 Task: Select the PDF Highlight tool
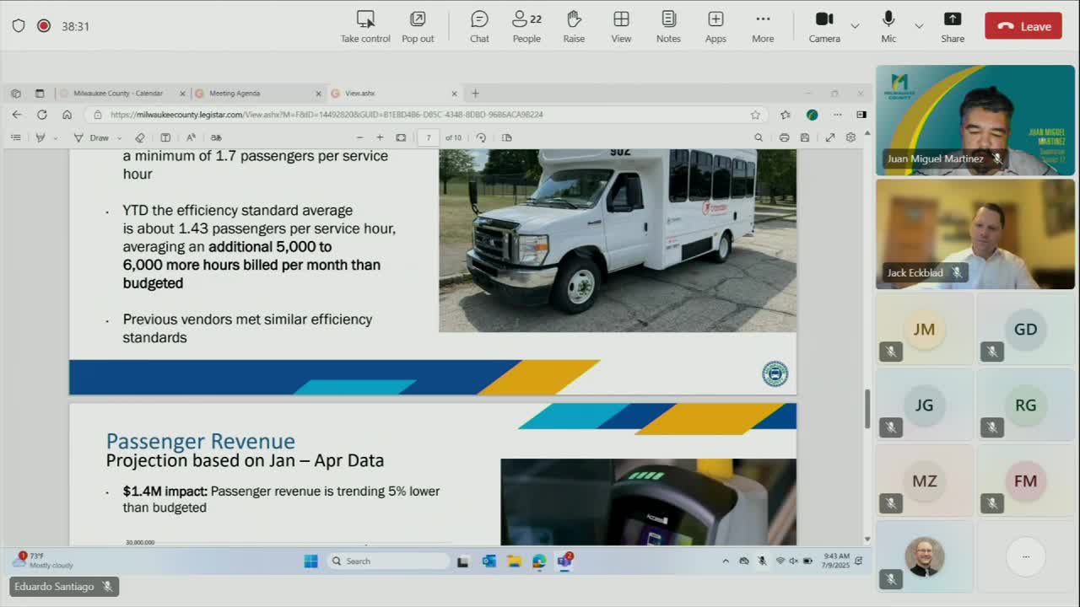(x=40, y=137)
